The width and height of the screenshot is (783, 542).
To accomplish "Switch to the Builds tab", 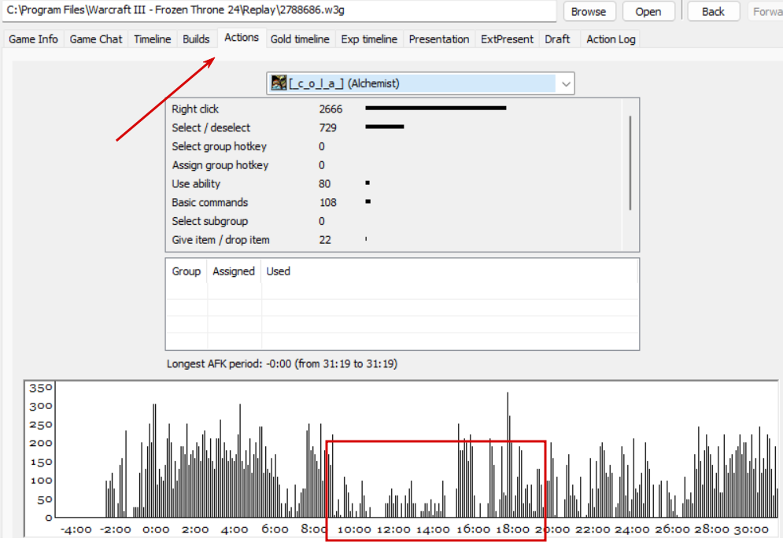I will pos(196,39).
